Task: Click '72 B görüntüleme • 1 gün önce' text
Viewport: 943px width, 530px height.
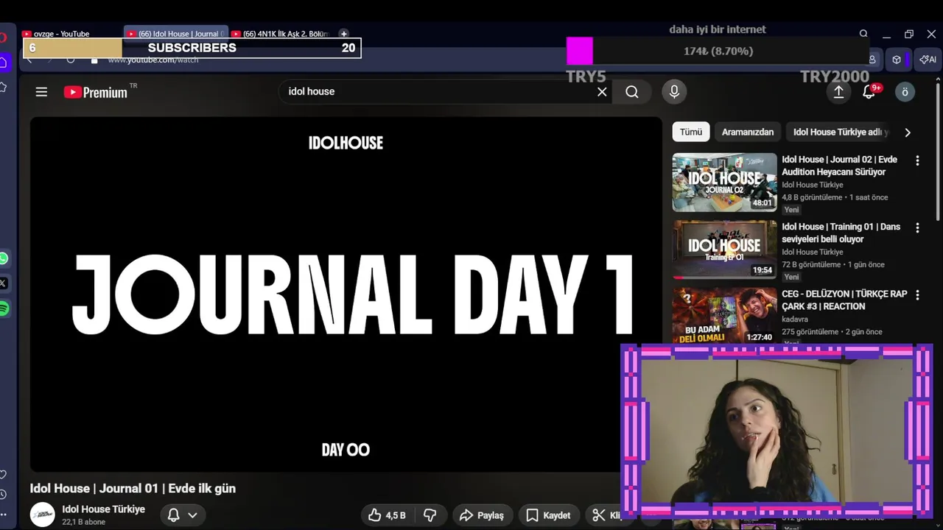Action: click(833, 264)
